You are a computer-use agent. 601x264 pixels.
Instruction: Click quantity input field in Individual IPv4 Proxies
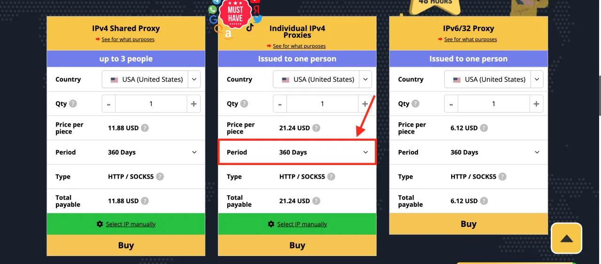[322, 104]
